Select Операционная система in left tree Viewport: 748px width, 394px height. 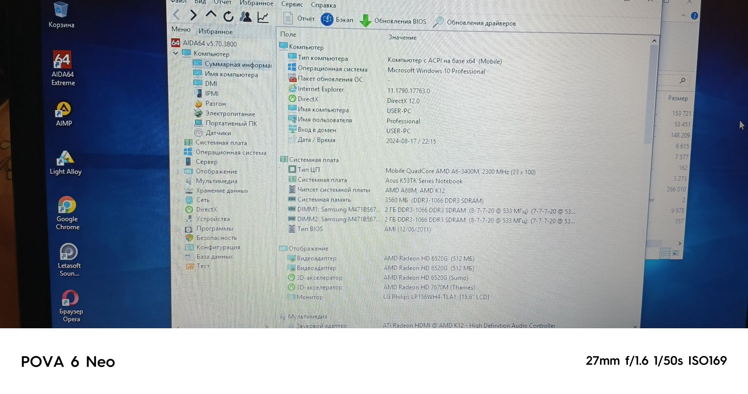(x=225, y=152)
